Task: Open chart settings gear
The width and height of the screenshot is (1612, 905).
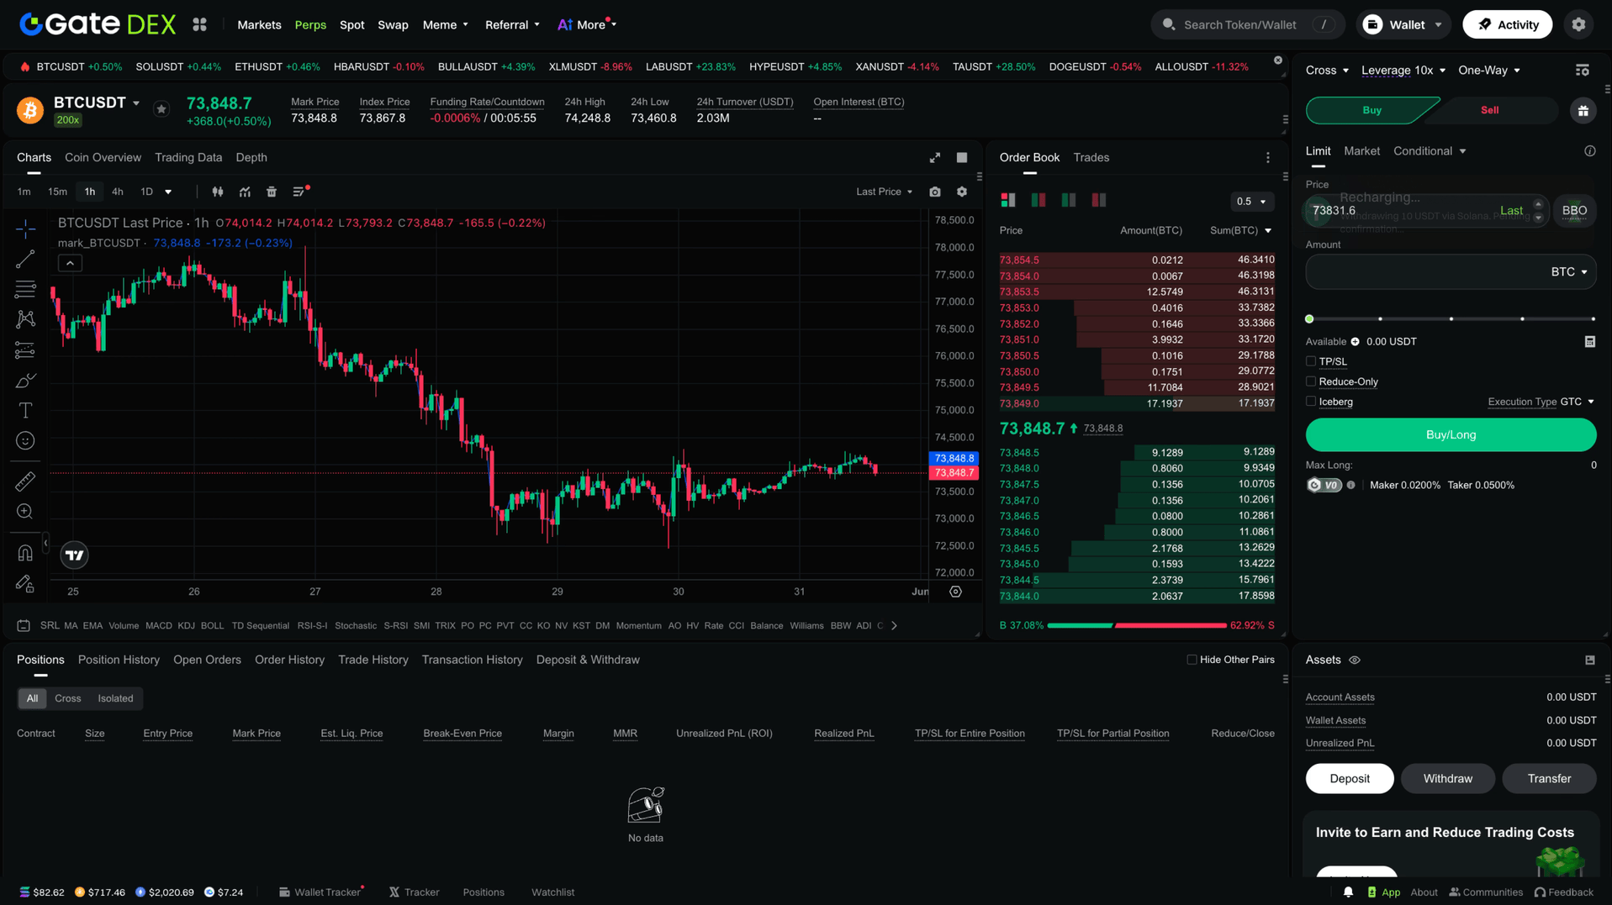Action: (962, 192)
